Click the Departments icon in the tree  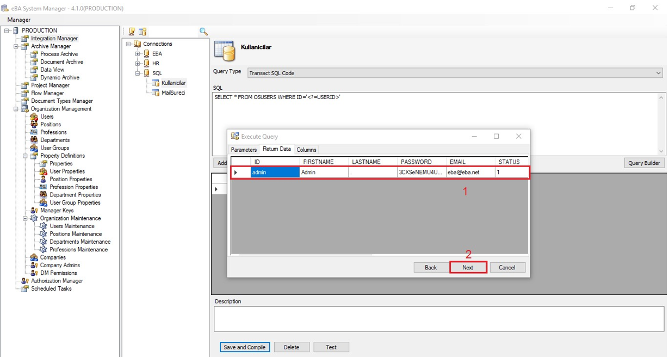click(34, 140)
